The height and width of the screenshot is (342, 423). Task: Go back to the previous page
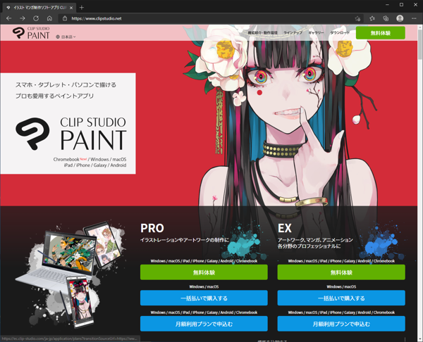(x=9, y=18)
